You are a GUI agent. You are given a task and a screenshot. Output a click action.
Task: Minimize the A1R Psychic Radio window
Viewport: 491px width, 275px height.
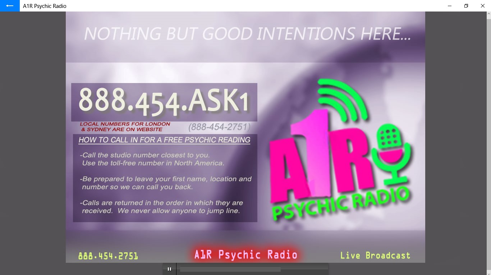[450, 6]
